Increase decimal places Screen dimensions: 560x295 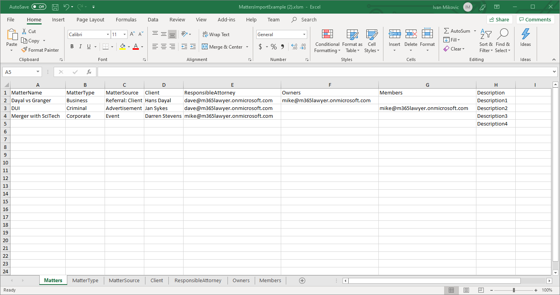294,47
